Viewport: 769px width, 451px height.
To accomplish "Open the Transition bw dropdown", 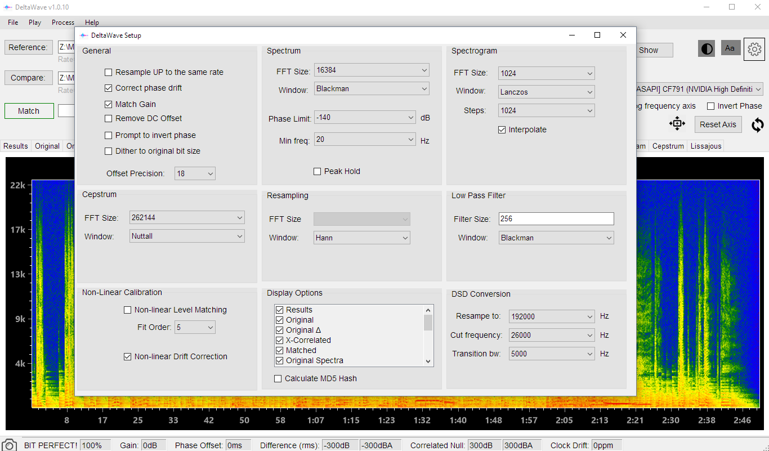I will 552,354.
